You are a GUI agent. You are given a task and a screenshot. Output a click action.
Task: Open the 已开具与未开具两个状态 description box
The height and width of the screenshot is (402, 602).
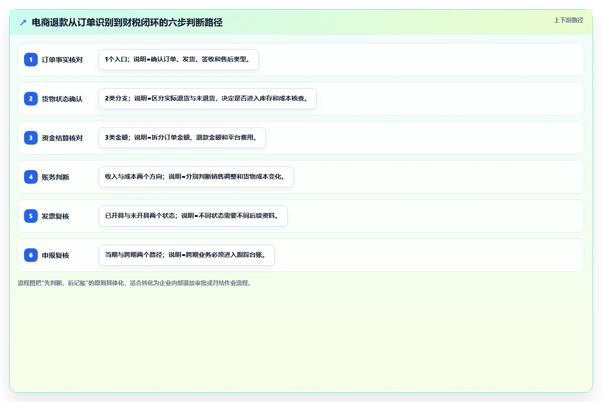click(193, 216)
